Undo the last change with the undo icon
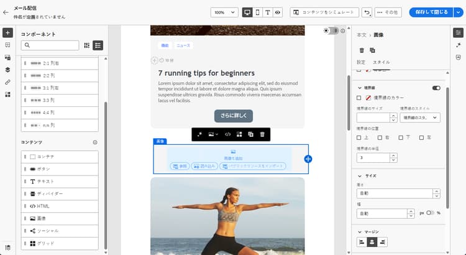 (367, 12)
